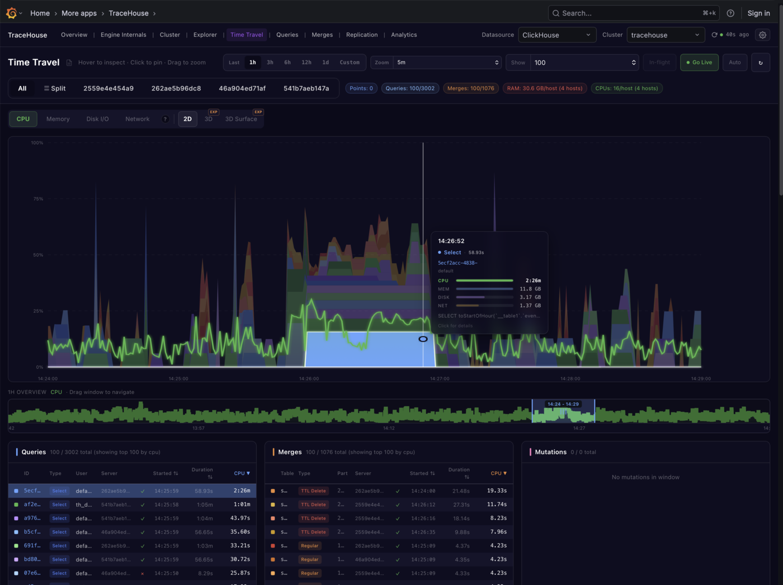Screen dimensions: 783x585
Task: Open the tracehouse cluster dropdown
Action: click(x=666, y=35)
